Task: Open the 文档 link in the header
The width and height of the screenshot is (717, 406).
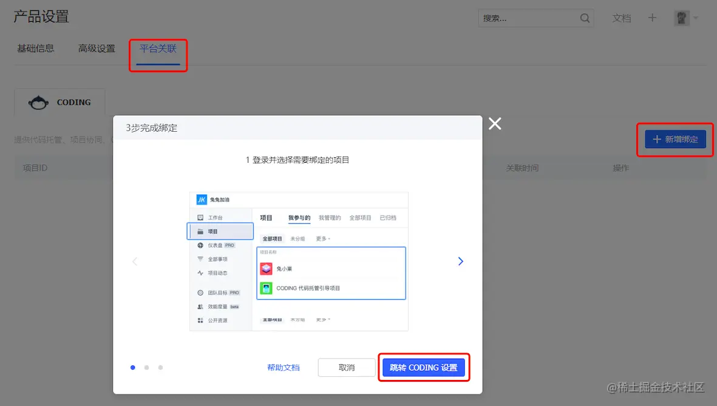Action: (x=622, y=18)
